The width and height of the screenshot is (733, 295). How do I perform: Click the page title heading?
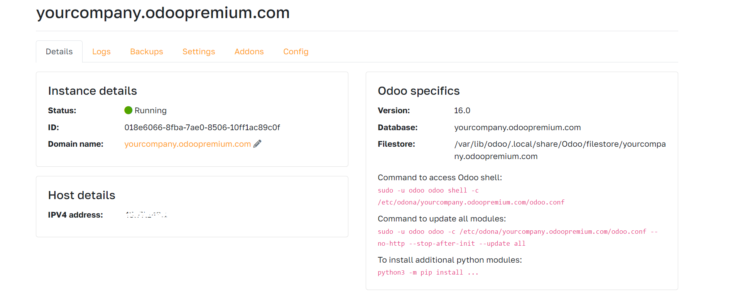(163, 13)
